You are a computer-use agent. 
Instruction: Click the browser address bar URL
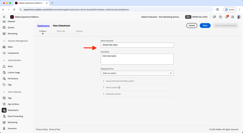click(76, 10)
